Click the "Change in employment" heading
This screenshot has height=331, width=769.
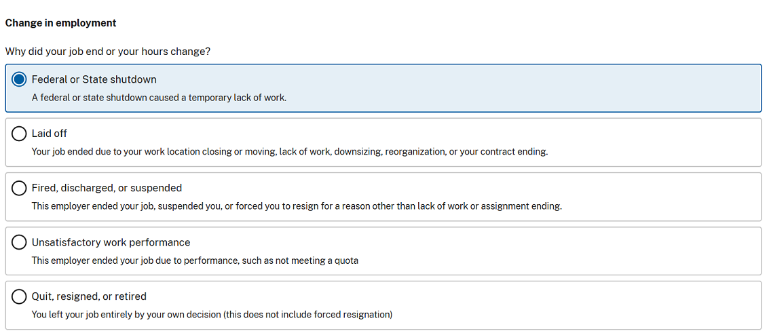click(x=61, y=23)
